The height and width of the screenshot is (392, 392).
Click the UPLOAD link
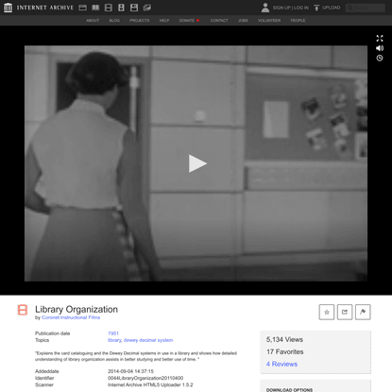pos(332,8)
